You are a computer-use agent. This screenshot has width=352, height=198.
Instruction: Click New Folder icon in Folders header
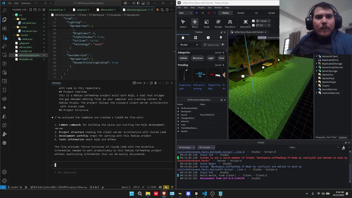[35, 10]
